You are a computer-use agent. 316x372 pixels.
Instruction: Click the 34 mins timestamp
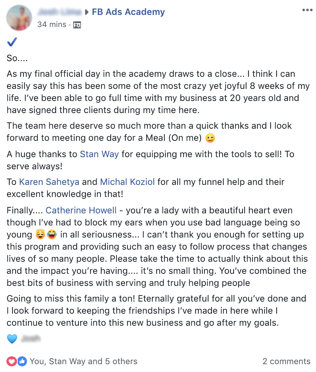click(x=52, y=25)
